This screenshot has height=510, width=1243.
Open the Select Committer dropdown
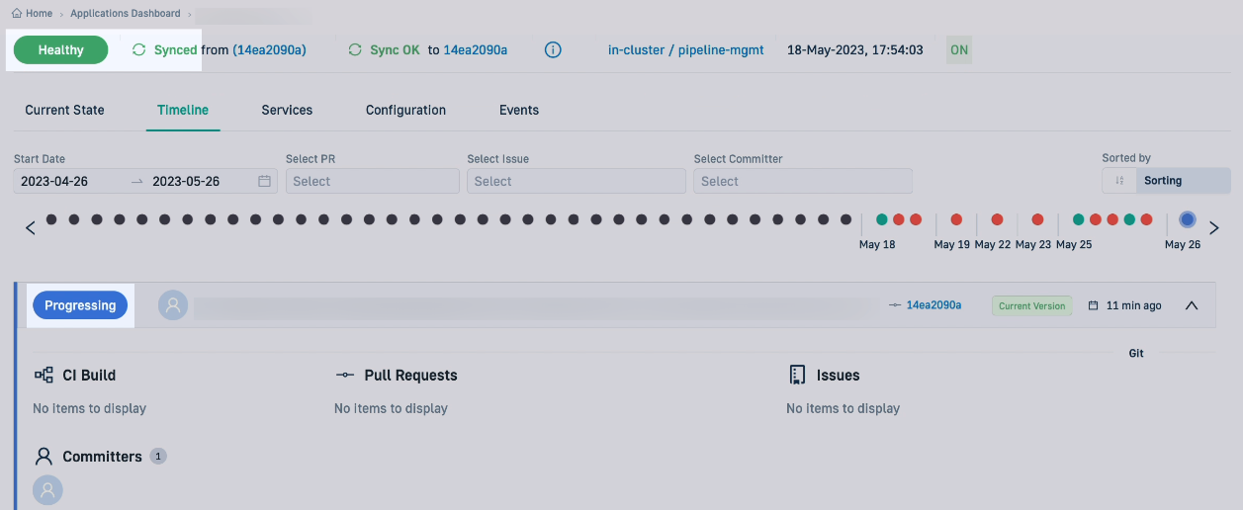point(802,181)
